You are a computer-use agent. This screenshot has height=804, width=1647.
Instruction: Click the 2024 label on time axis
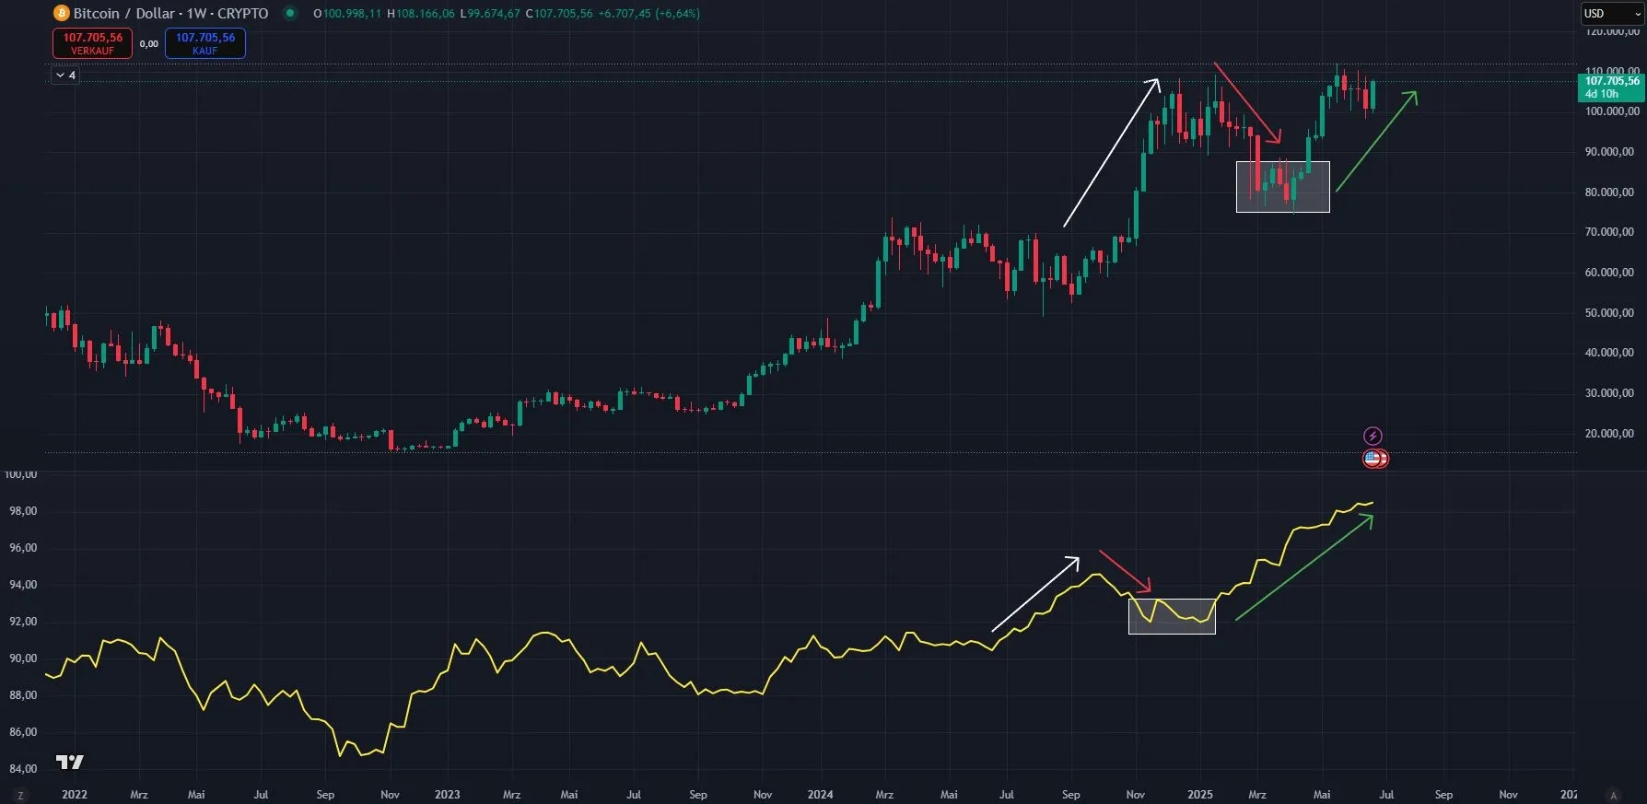820,795
